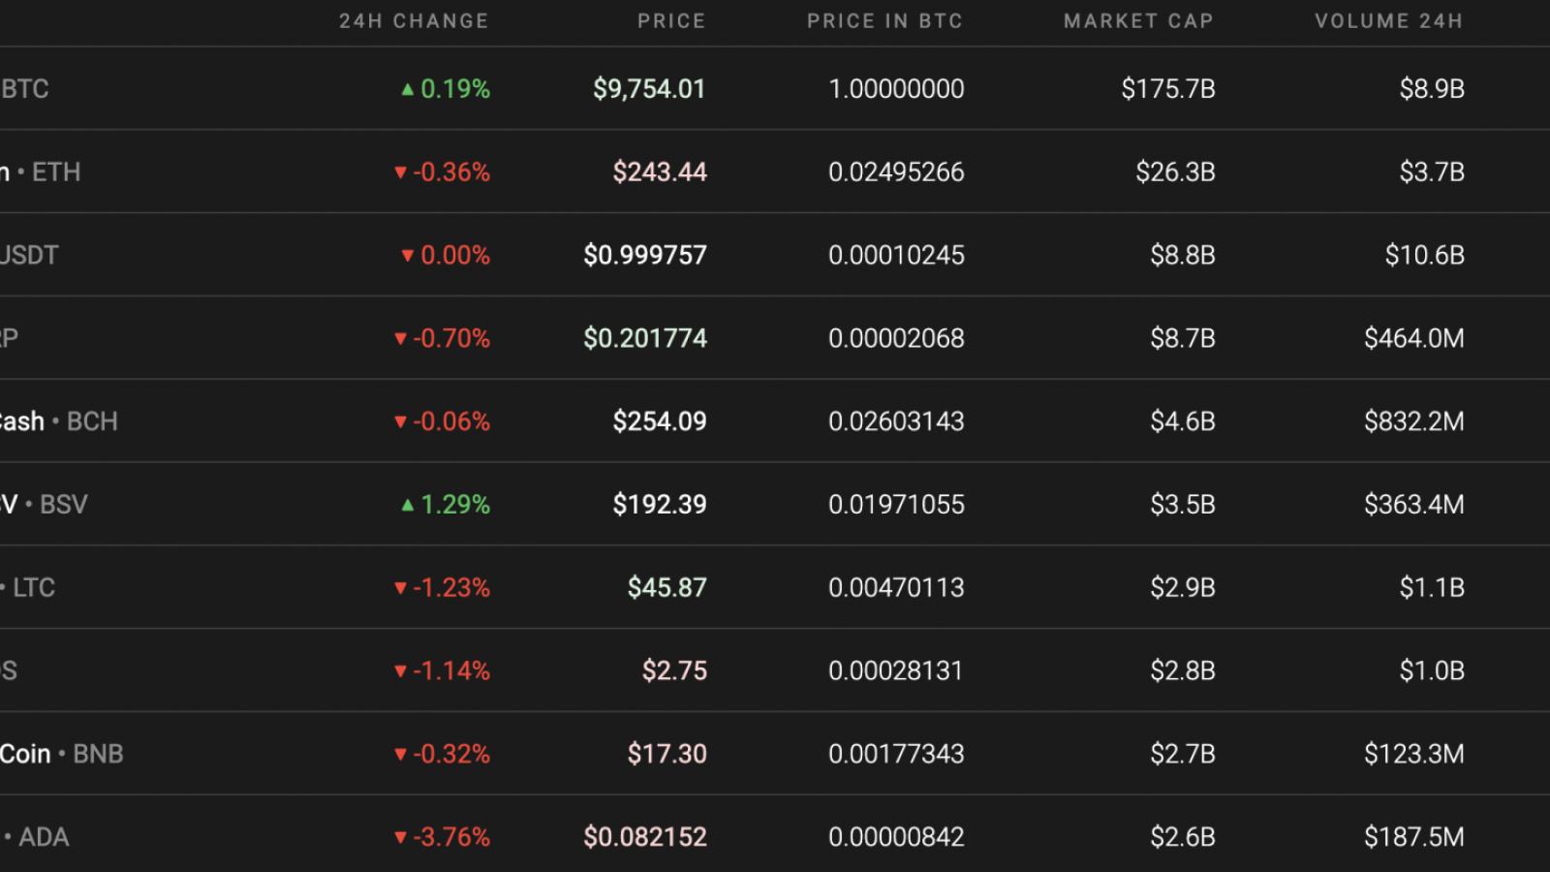This screenshot has width=1550, height=872.
Task: Click the red down arrow beside -1.14%
Action: coord(400,671)
